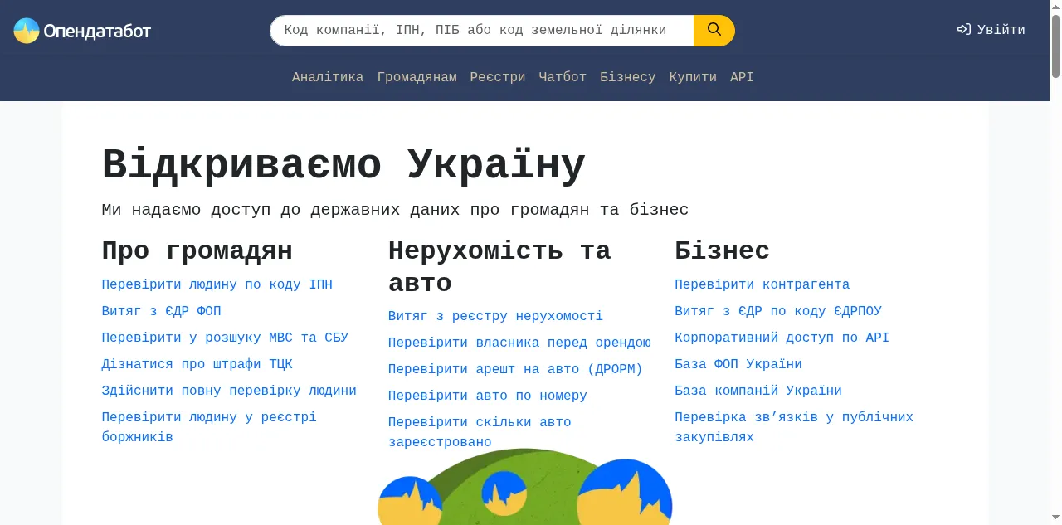Open the Реєстри menu item
This screenshot has height=525, width=1062.
pos(498,77)
